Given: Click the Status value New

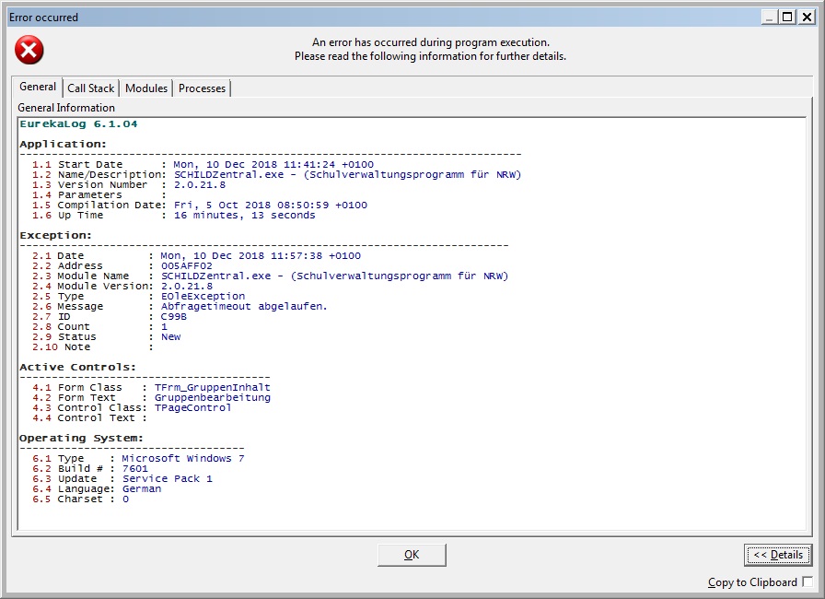Looking at the screenshot, I should [171, 337].
